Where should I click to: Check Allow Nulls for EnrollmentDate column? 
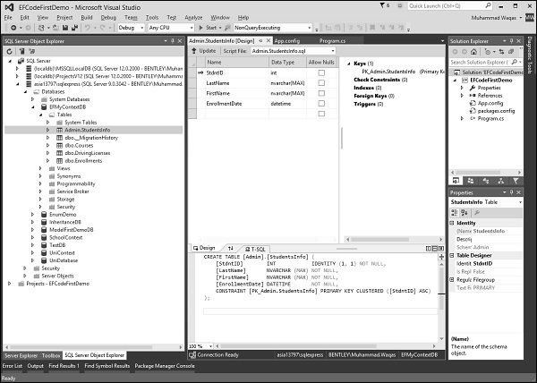(320, 103)
